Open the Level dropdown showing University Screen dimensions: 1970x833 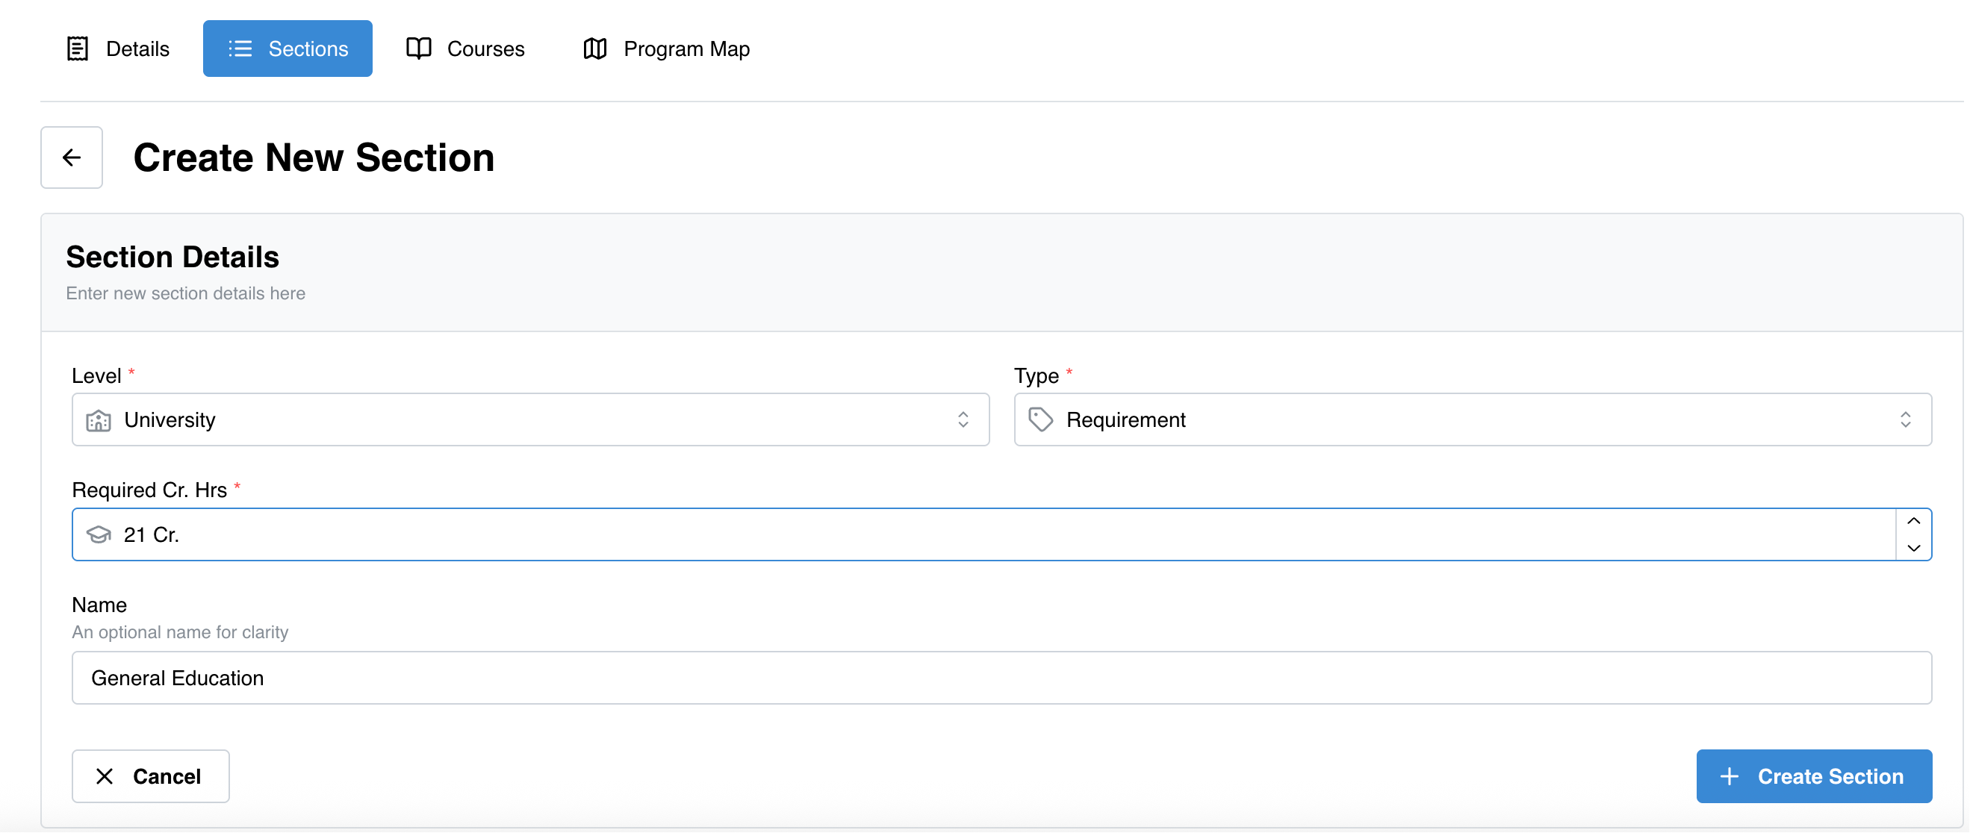(531, 420)
